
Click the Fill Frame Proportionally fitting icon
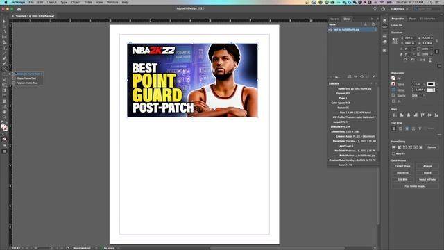tap(394, 147)
